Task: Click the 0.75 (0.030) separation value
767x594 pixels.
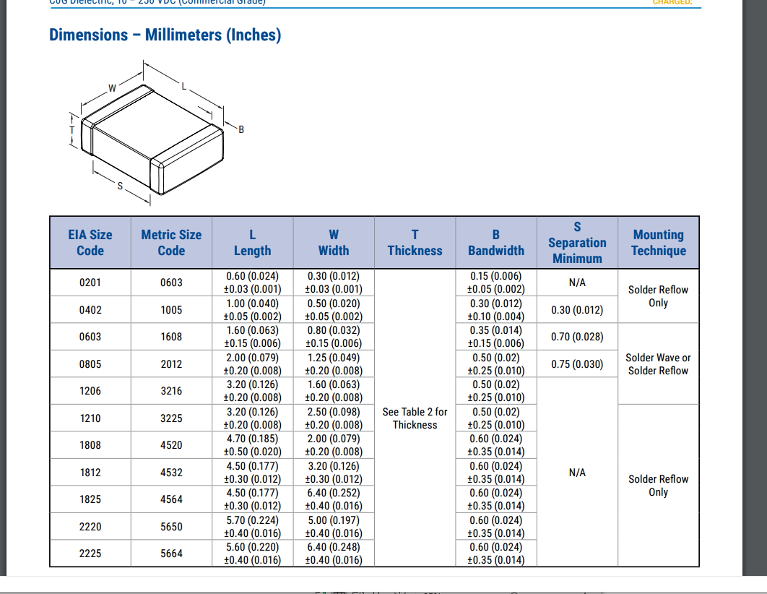Action: (577, 364)
